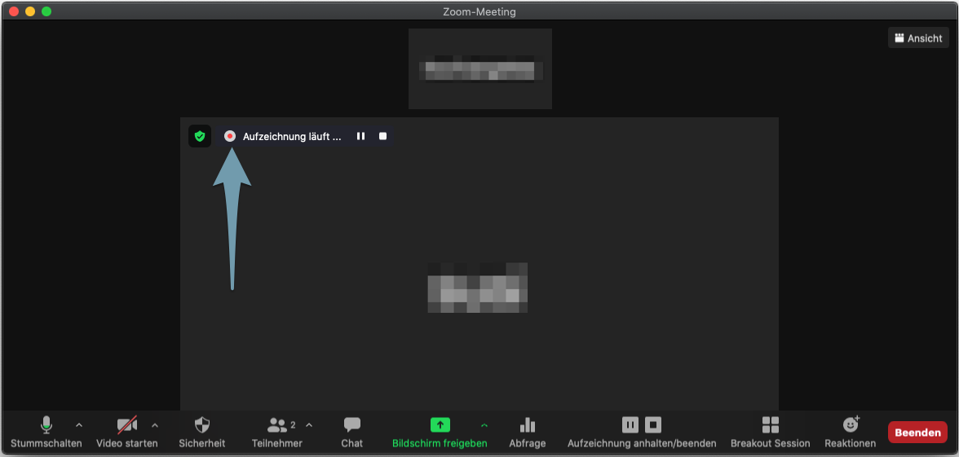Open Abfrage polls
The width and height of the screenshot is (959, 457).
[x=527, y=432]
